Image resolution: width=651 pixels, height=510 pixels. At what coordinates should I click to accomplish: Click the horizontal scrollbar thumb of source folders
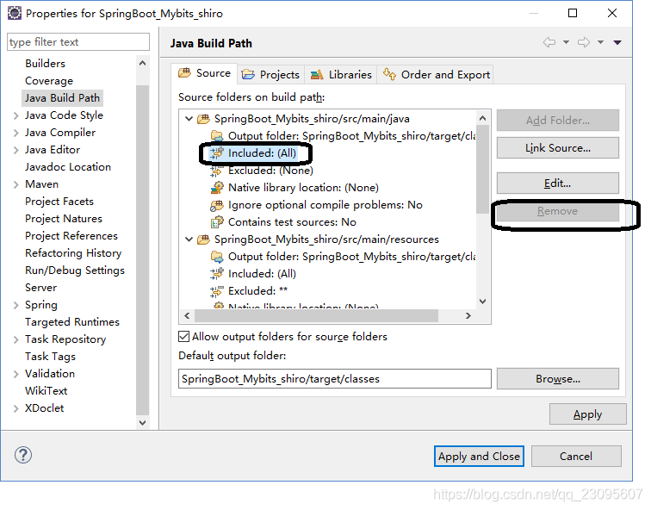[x=316, y=315]
